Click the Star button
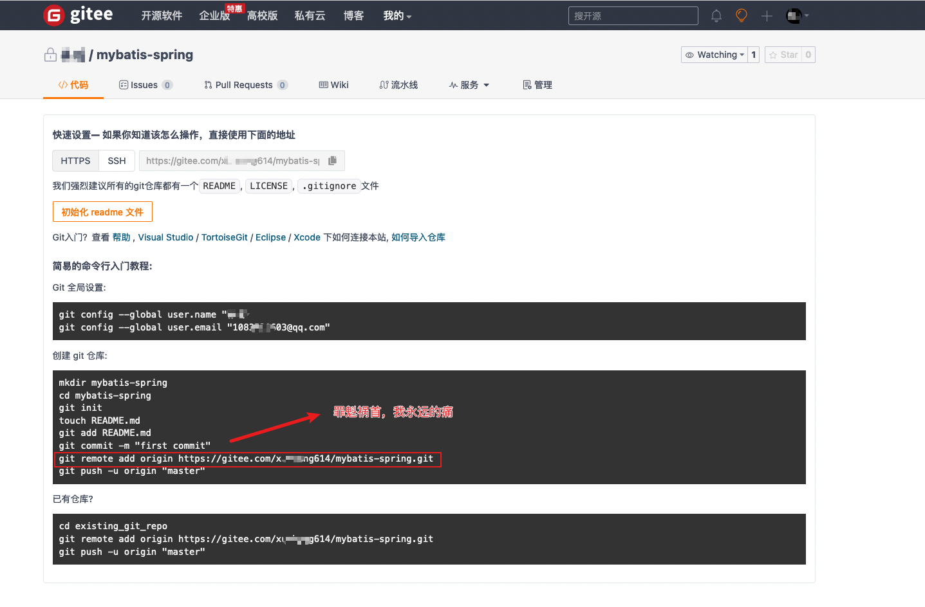Viewport: 925px width, 607px height. (783, 55)
